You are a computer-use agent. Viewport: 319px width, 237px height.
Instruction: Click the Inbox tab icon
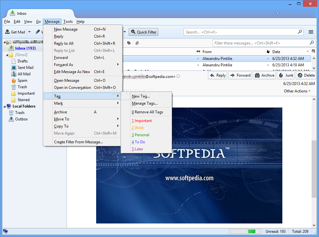pyautogui.click(x=13, y=13)
